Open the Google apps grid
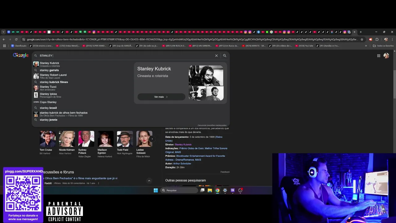Viewport: 396px width, 223px height. [378, 56]
